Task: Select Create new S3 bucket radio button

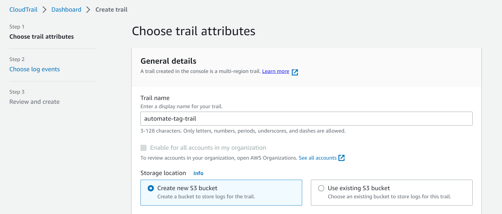Action: point(151,188)
